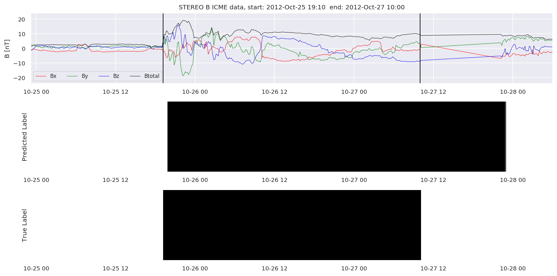The image size is (557, 276).
Task: Click the Predicted Label axis title
Action: pos(24,137)
